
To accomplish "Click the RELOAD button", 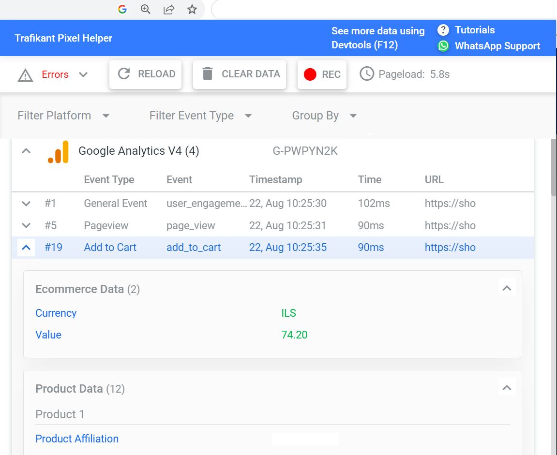I will tap(146, 74).
